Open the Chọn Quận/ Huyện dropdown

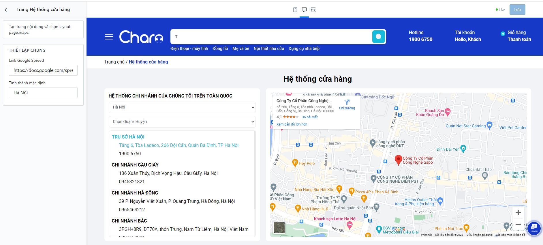click(182, 122)
